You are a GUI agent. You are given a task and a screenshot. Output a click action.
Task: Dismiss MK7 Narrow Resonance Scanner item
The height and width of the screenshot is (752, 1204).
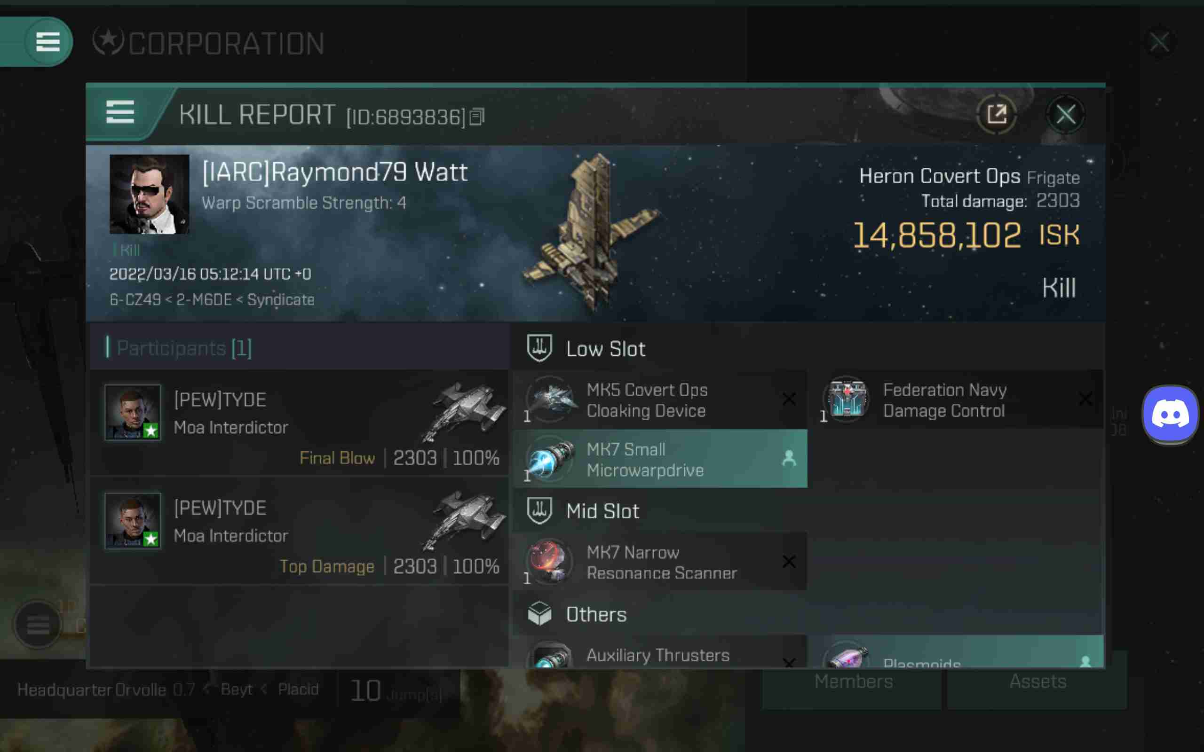pos(788,561)
